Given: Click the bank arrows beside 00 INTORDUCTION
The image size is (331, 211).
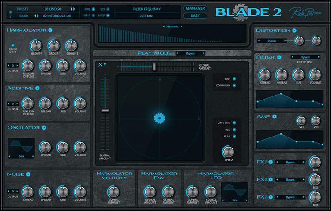Looking at the screenshot, I should coord(37,16).
